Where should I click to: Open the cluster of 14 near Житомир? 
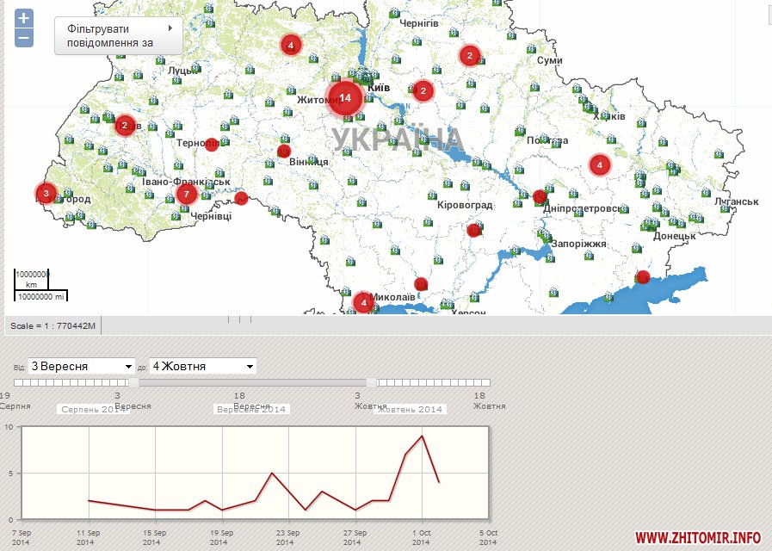pyautogui.click(x=345, y=98)
